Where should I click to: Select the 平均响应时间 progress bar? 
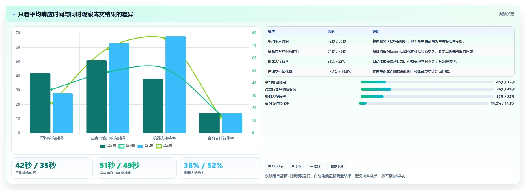427,82
